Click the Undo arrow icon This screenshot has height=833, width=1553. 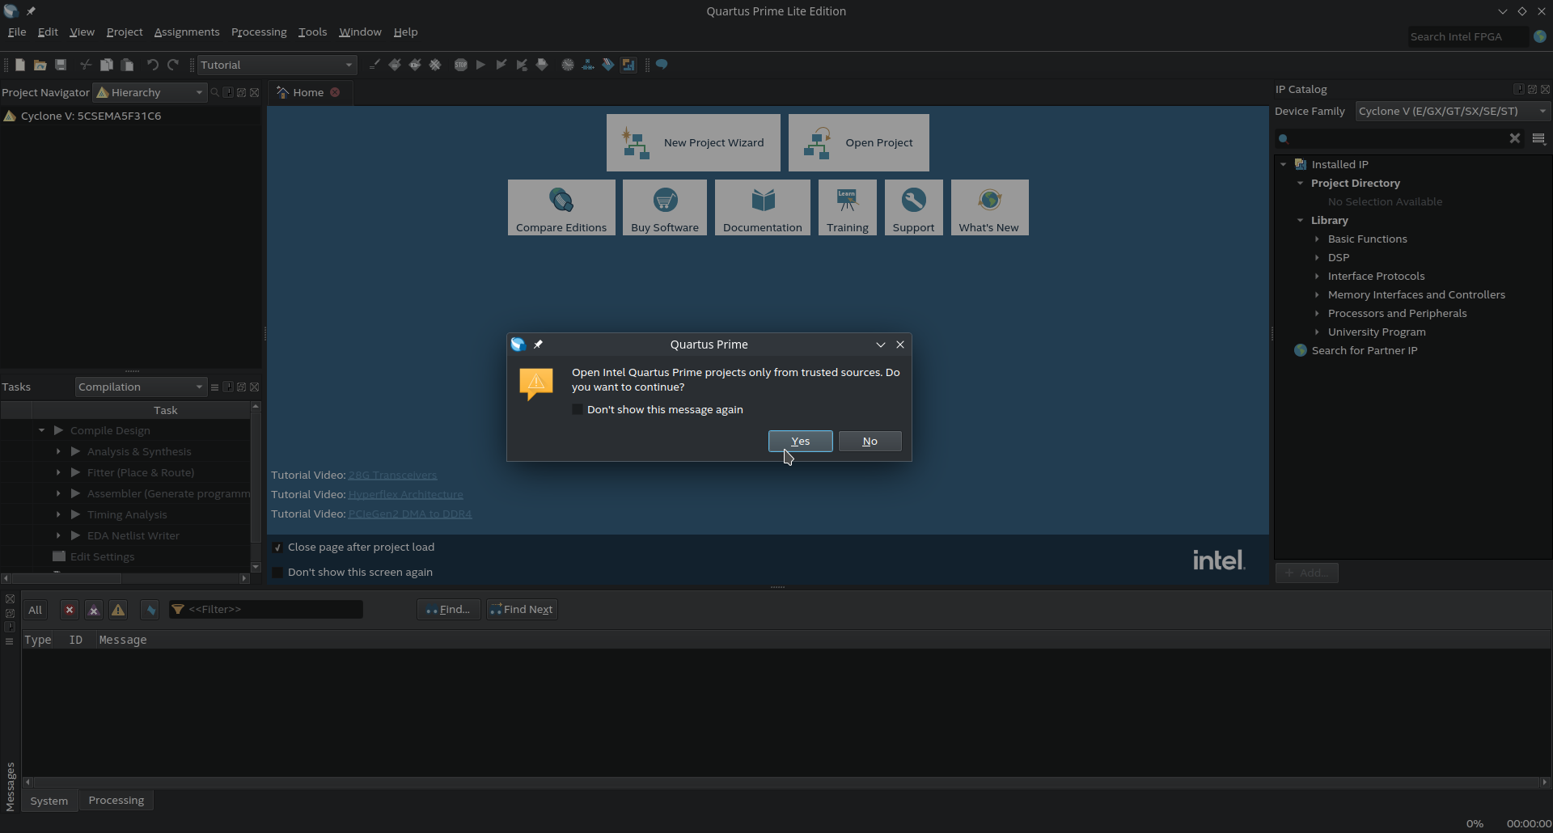(152, 65)
